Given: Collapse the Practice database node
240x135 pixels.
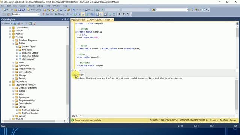Looking at the screenshot, I should [10, 37].
